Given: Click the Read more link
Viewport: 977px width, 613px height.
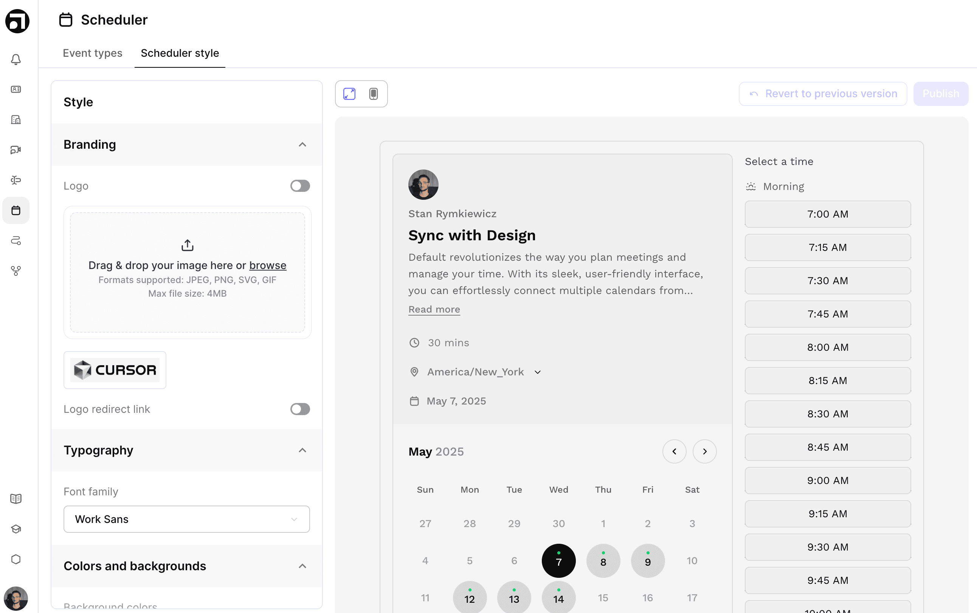Looking at the screenshot, I should tap(434, 310).
